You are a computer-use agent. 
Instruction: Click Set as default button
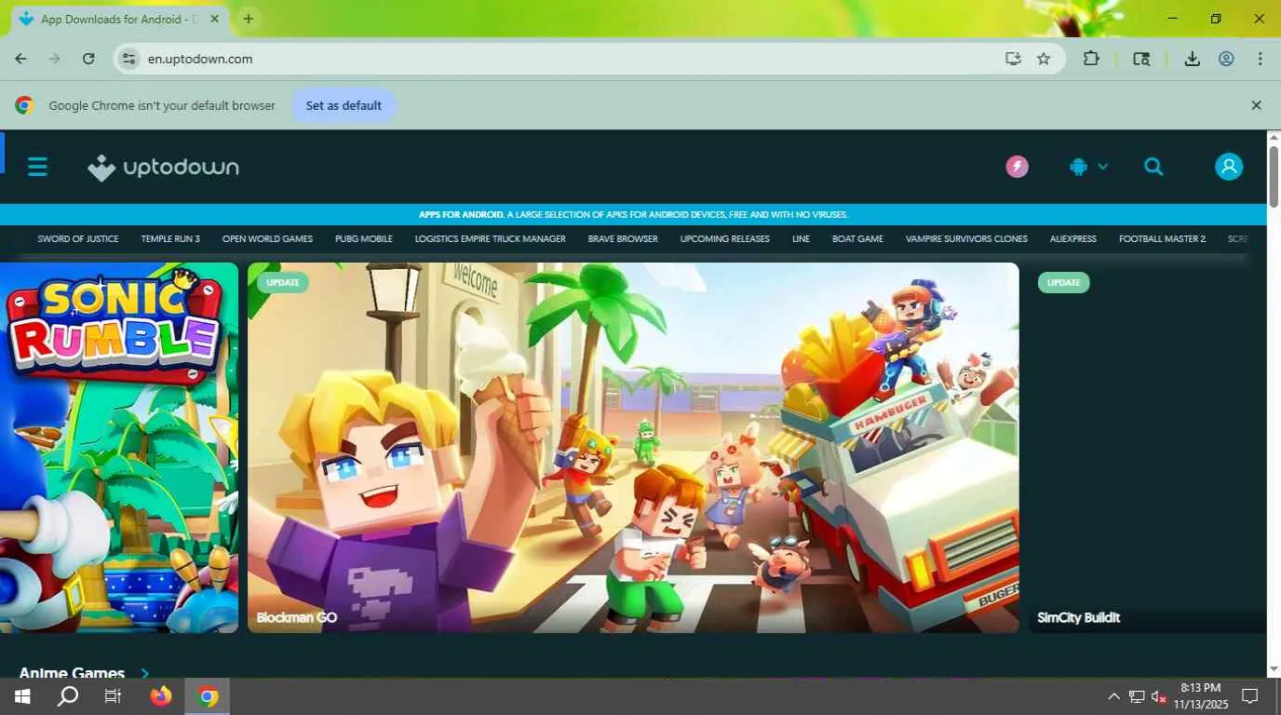pyautogui.click(x=344, y=105)
